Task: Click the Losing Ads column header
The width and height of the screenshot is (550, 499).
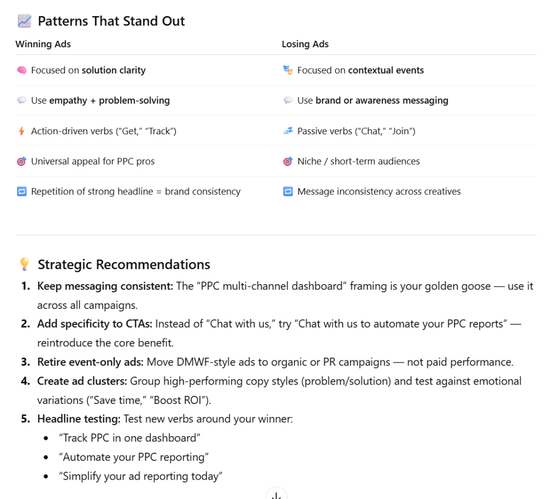Action: tap(305, 44)
